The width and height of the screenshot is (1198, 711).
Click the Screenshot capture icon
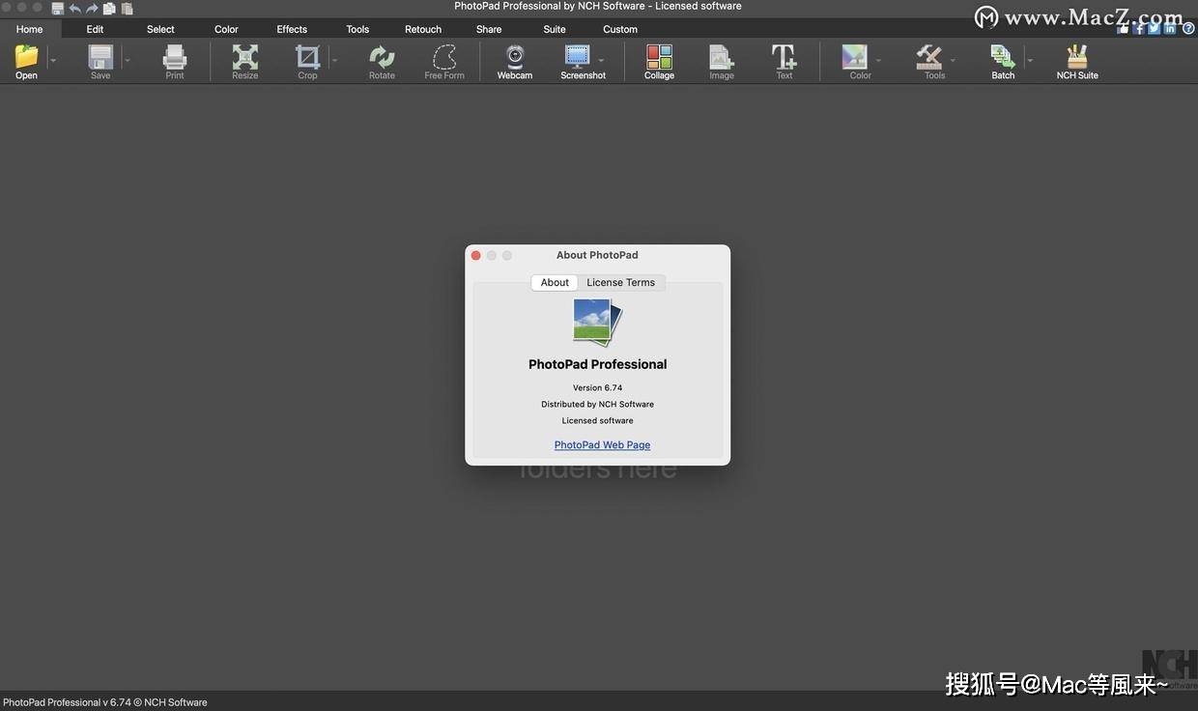pyautogui.click(x=577, y=57)
